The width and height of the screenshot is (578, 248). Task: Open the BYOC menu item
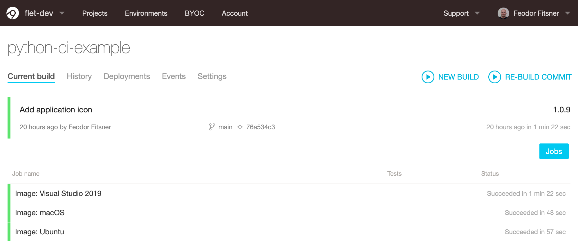pyautogui.click(x=194, y=13)
